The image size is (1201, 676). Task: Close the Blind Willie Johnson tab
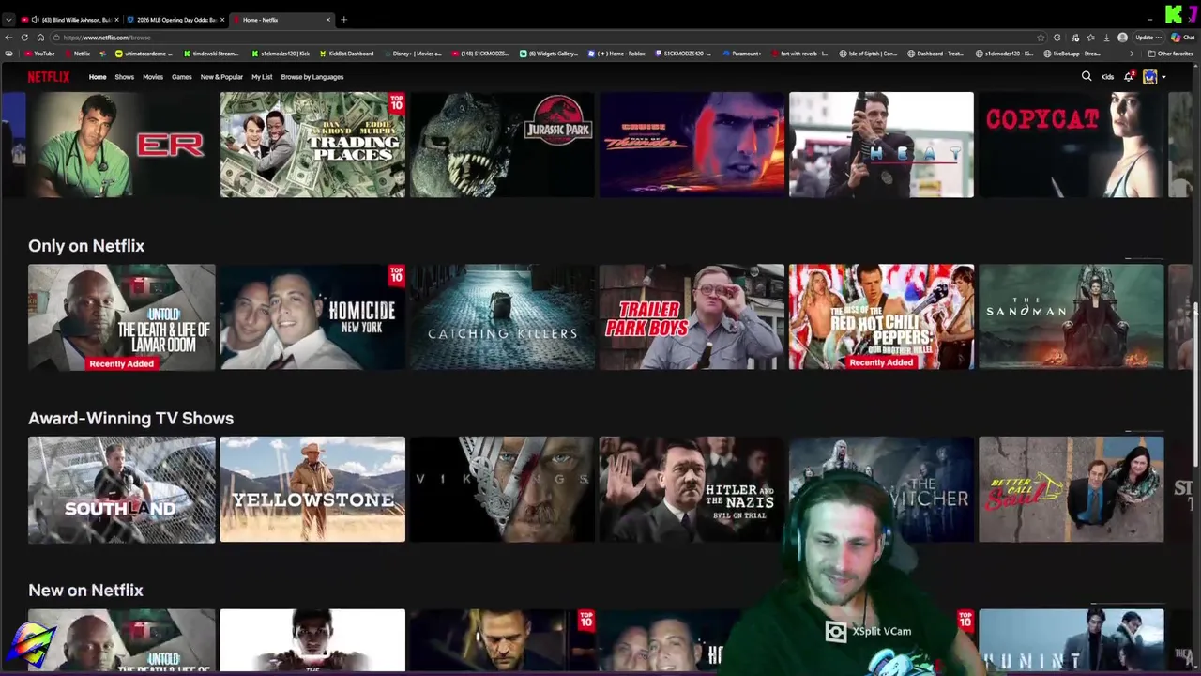[116, 20]
